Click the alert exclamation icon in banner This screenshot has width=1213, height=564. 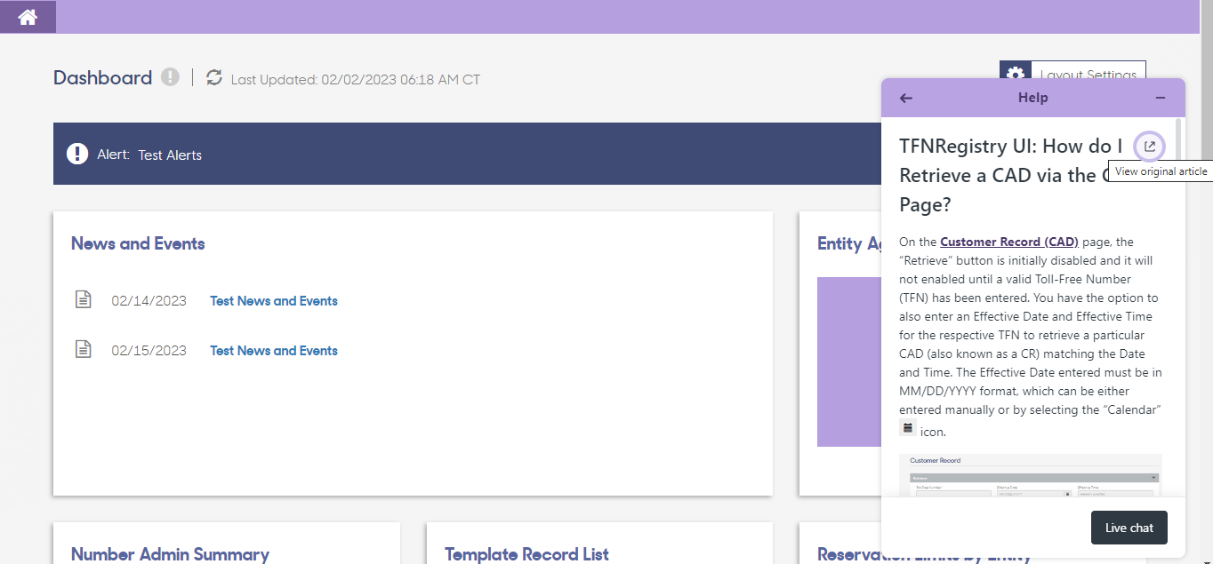pyautogui.click(x=77, y=154)
